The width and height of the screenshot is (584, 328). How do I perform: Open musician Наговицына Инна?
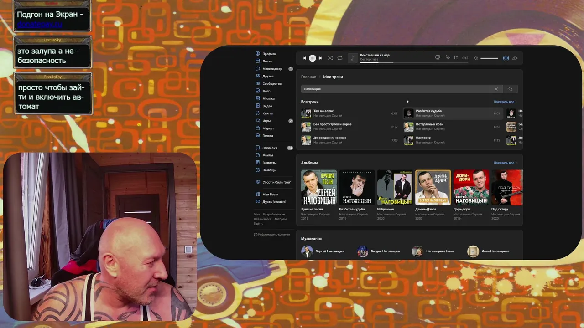pyautogui.click(x=433, y=251)
